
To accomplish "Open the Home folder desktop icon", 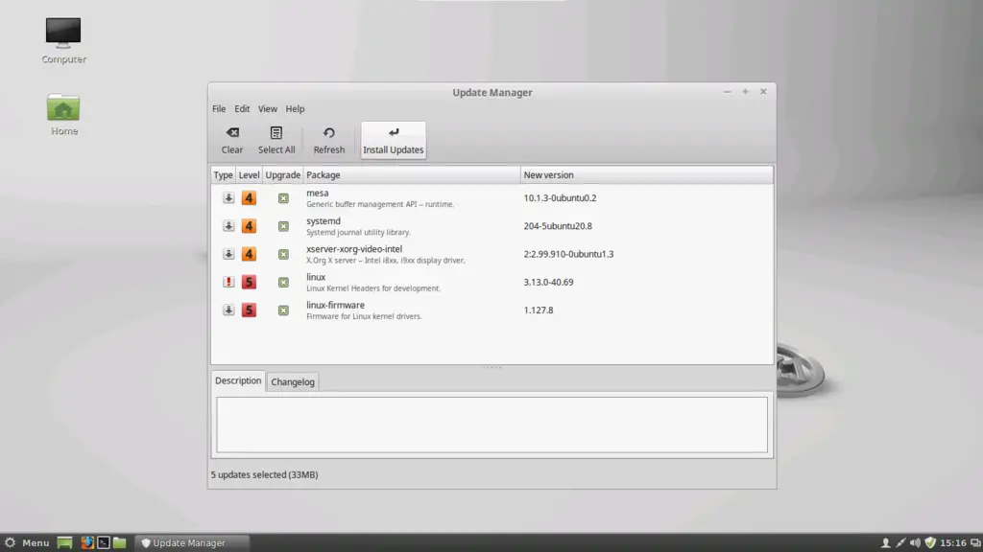I will click(64, 115).
